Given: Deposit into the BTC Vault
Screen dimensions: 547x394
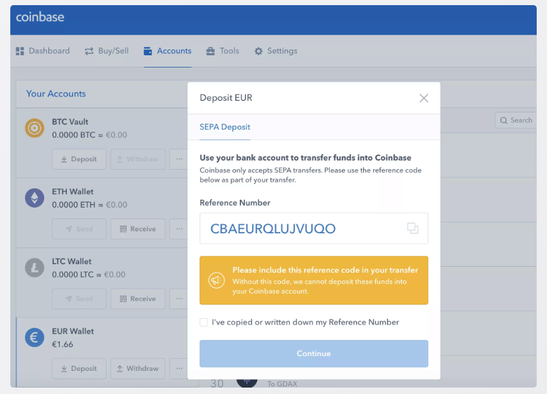Looking at the screenshot, I should (79, 159).
